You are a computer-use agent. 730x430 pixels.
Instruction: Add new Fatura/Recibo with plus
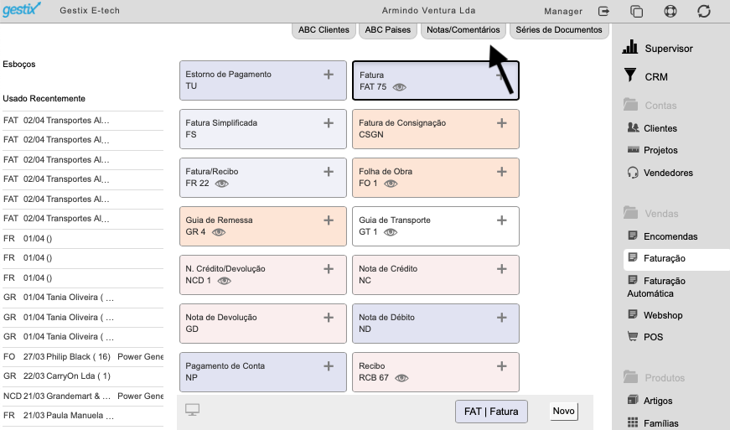click(x=329, y=172)
